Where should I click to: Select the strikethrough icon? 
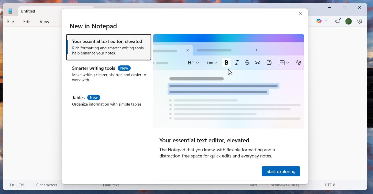click(247, 62)
